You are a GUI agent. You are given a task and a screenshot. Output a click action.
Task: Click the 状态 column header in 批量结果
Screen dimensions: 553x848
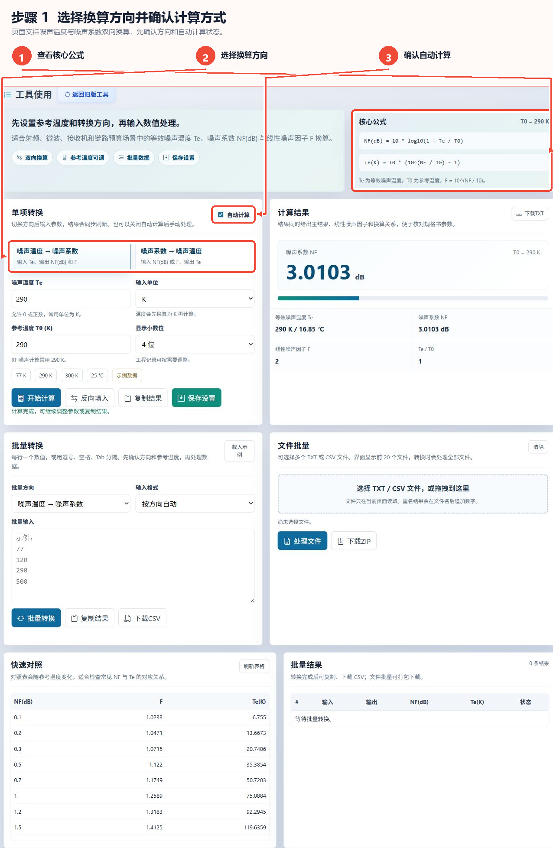coord(525,702)
